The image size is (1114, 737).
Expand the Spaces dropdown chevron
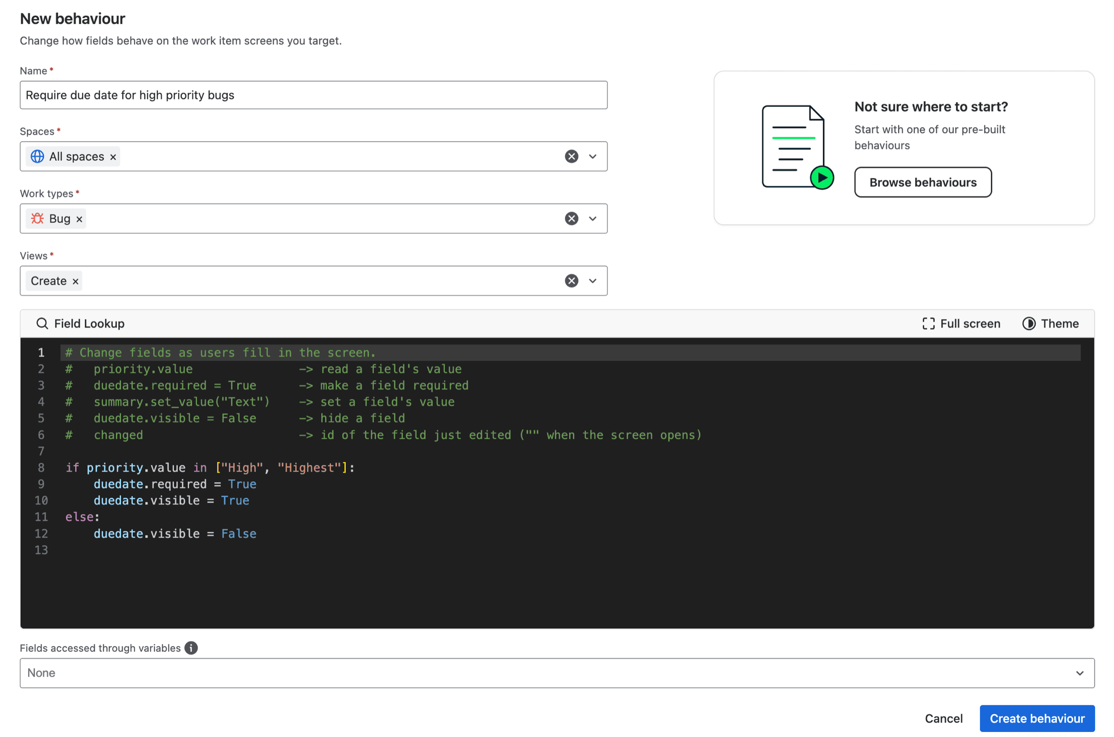click(593, 157)
